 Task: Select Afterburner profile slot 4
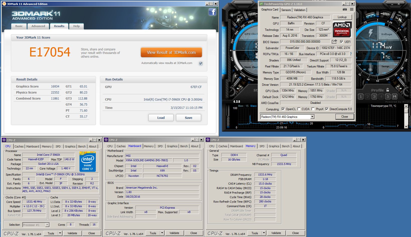[381, 97]
